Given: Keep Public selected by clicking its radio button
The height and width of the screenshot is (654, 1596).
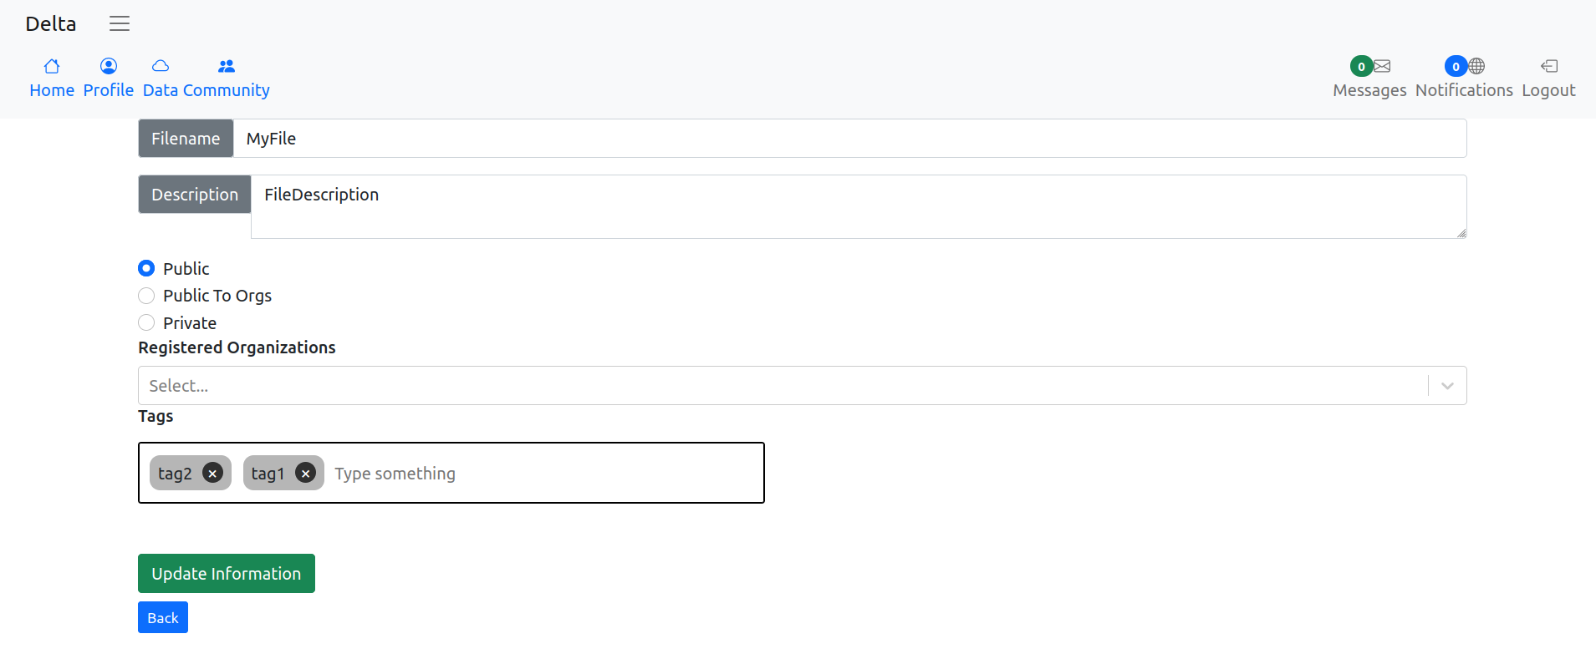Looking at the screenshot, I should [x=146, y=268].
